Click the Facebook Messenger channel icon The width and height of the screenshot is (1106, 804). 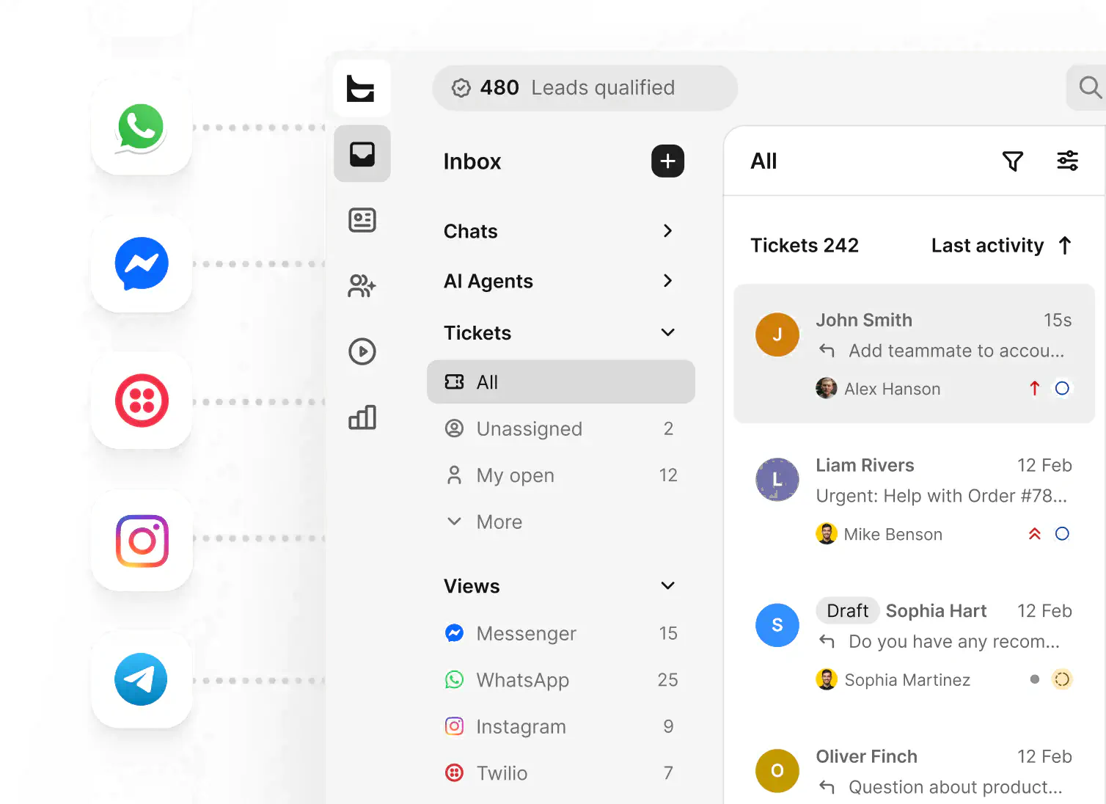click(142, 263)
